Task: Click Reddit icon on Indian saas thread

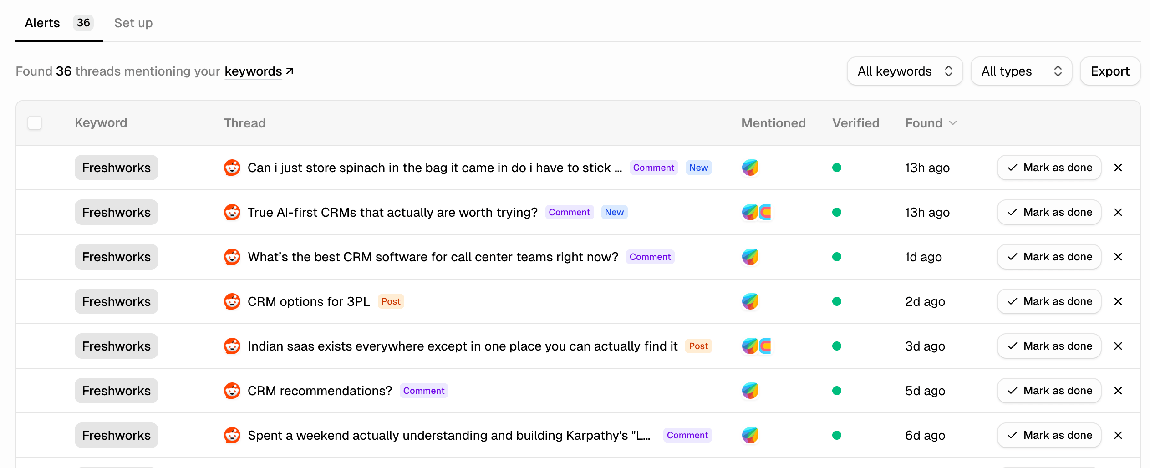Action: (232, 346)
